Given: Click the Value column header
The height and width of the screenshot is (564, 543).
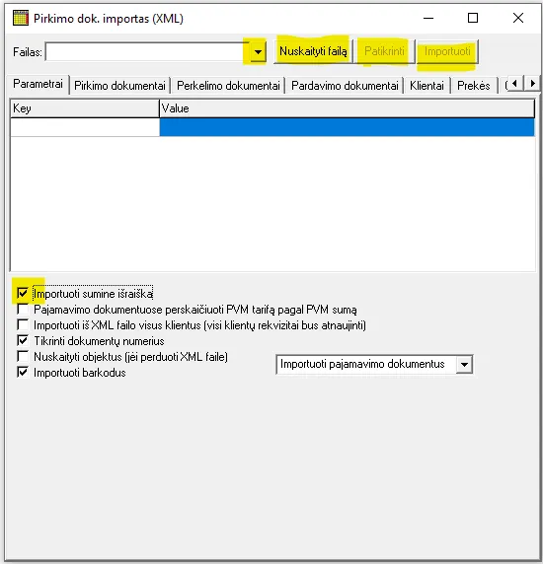Looking at the screenshot, I should click(347, 108).
